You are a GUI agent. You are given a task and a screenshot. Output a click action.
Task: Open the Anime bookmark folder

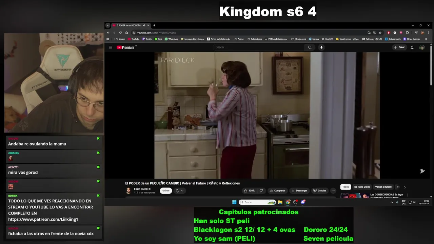(x=239, y=39)
